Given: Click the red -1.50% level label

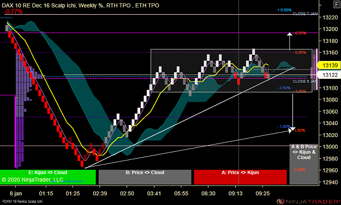Looking at the screenshot, I should [299, 131].
